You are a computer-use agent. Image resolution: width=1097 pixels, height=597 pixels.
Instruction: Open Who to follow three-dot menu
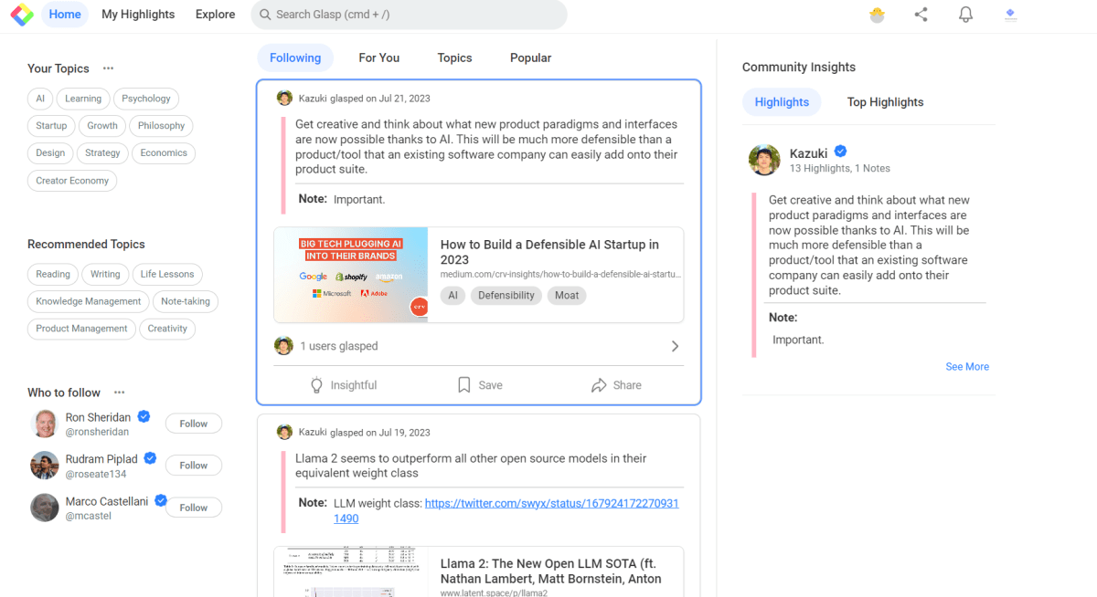point(119,393)
